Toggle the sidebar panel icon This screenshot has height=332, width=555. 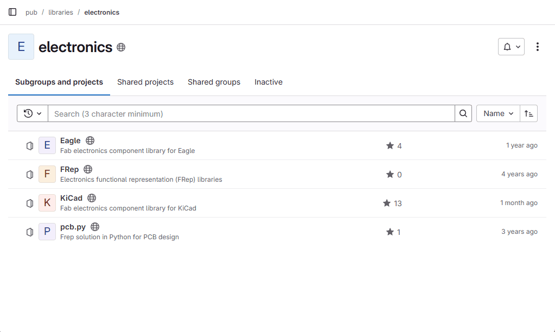point(12,12)
